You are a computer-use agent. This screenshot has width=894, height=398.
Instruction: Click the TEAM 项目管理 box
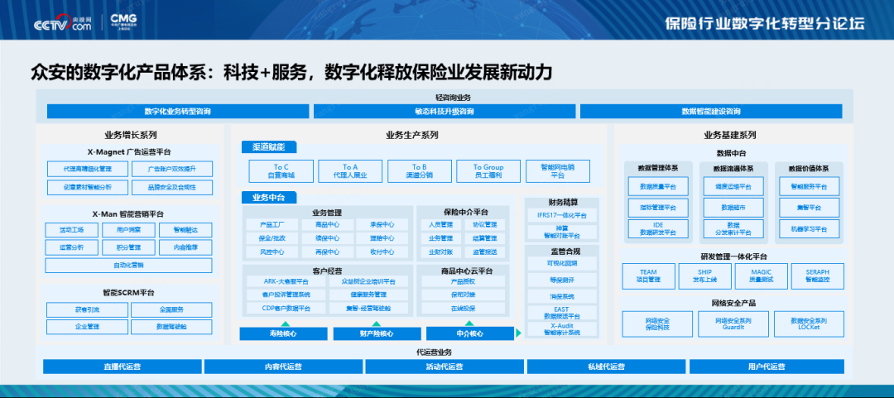tap(647, 276)
